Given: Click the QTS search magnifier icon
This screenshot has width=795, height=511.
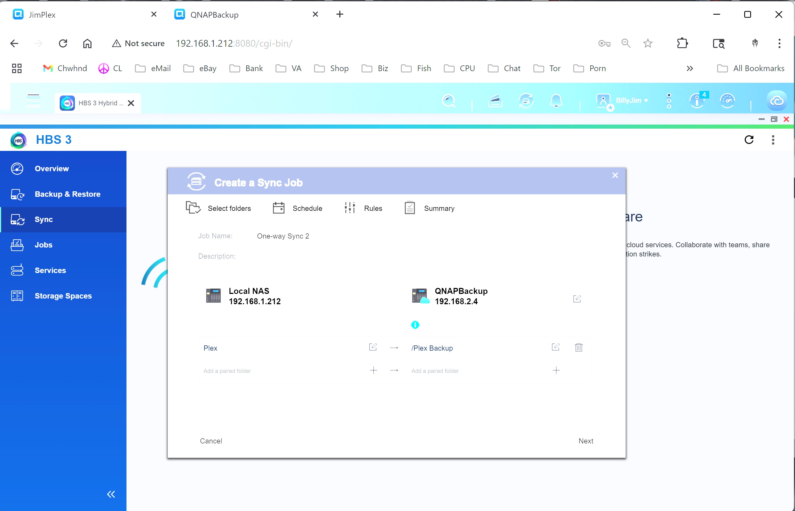Looking at the screenshot, I should [449, 100].
